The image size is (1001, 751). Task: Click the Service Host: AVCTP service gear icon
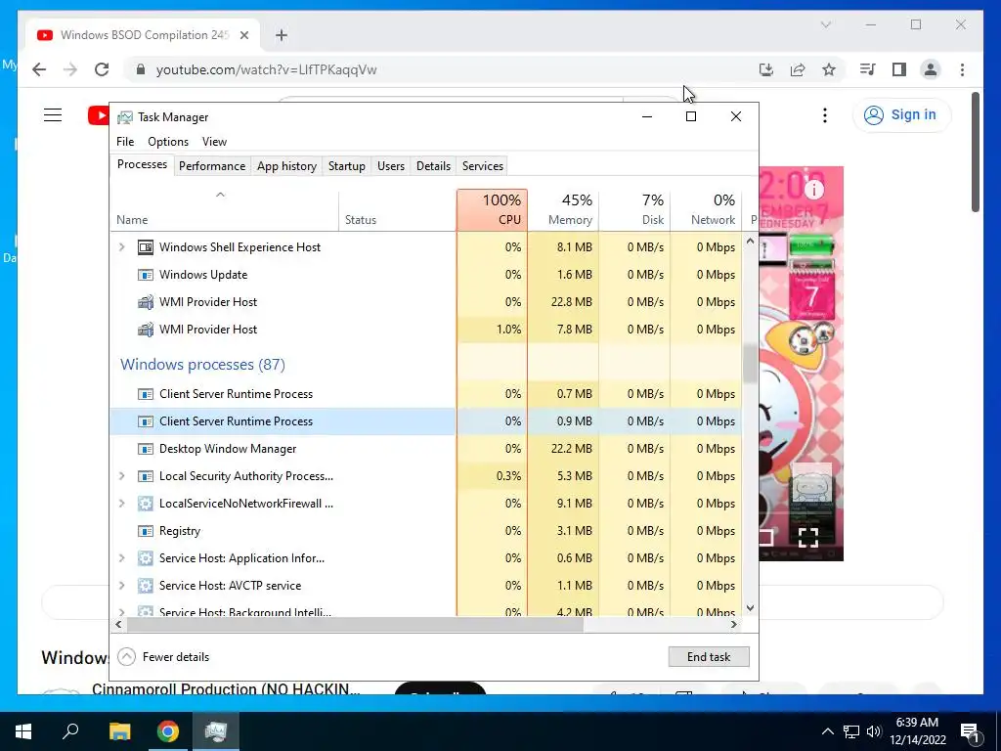click(x=146, y=586)
